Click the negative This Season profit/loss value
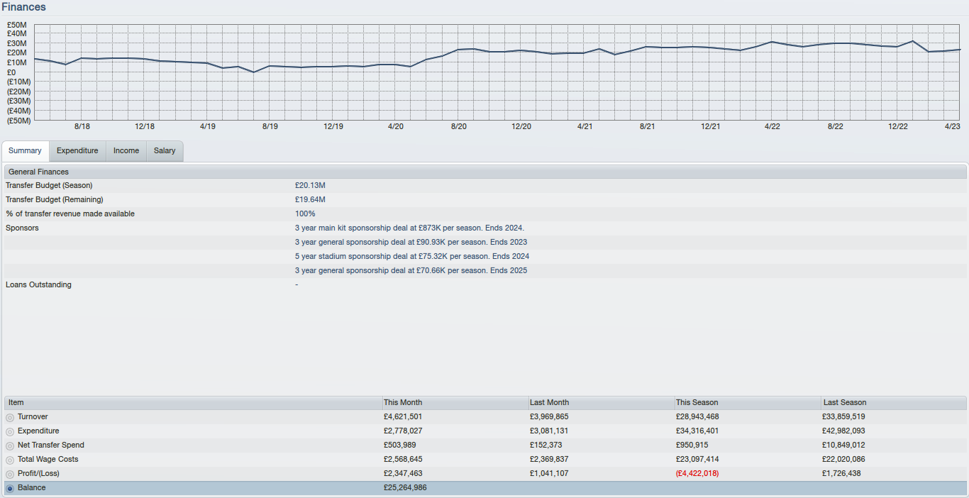This screenshot has width=969, height=498. pyautogui.click(x=697, y=473)
